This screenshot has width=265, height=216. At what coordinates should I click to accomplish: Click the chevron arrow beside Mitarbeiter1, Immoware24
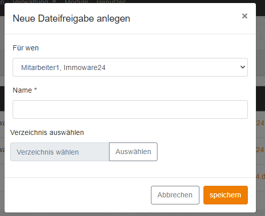point(243,67)
